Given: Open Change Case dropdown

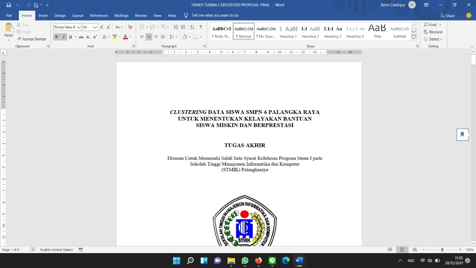Looking at the screenshot, I should tap(119, 27).
